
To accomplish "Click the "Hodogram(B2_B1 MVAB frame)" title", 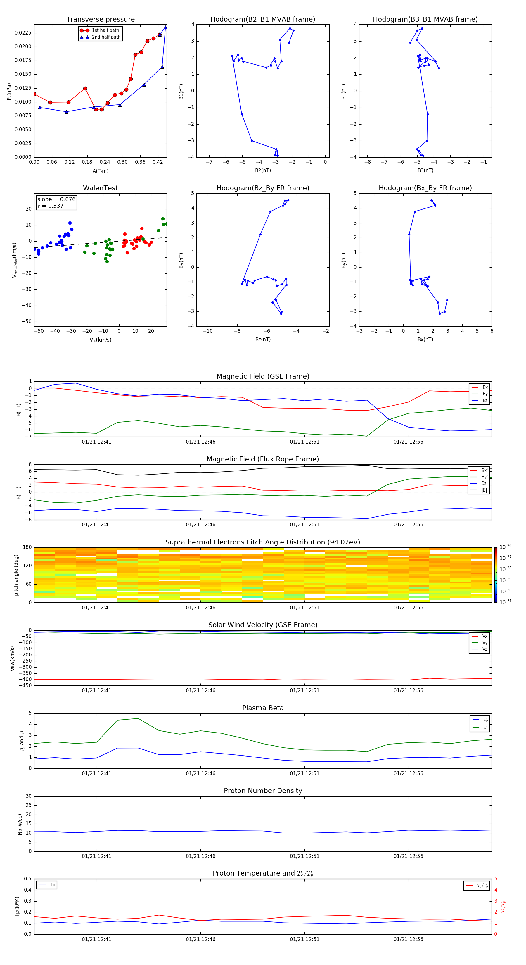I will [263, 20].
